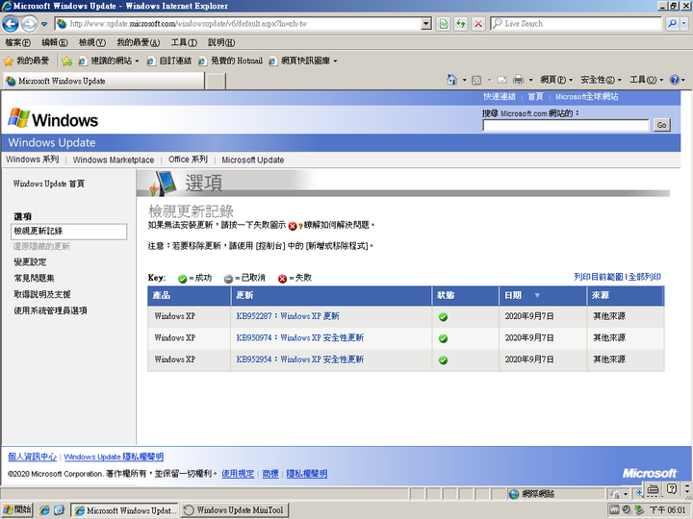Screen dimensions: 693x519
Task: Switch to Windows Update MiniTool taskbar window
Action: tap(235, 510)
